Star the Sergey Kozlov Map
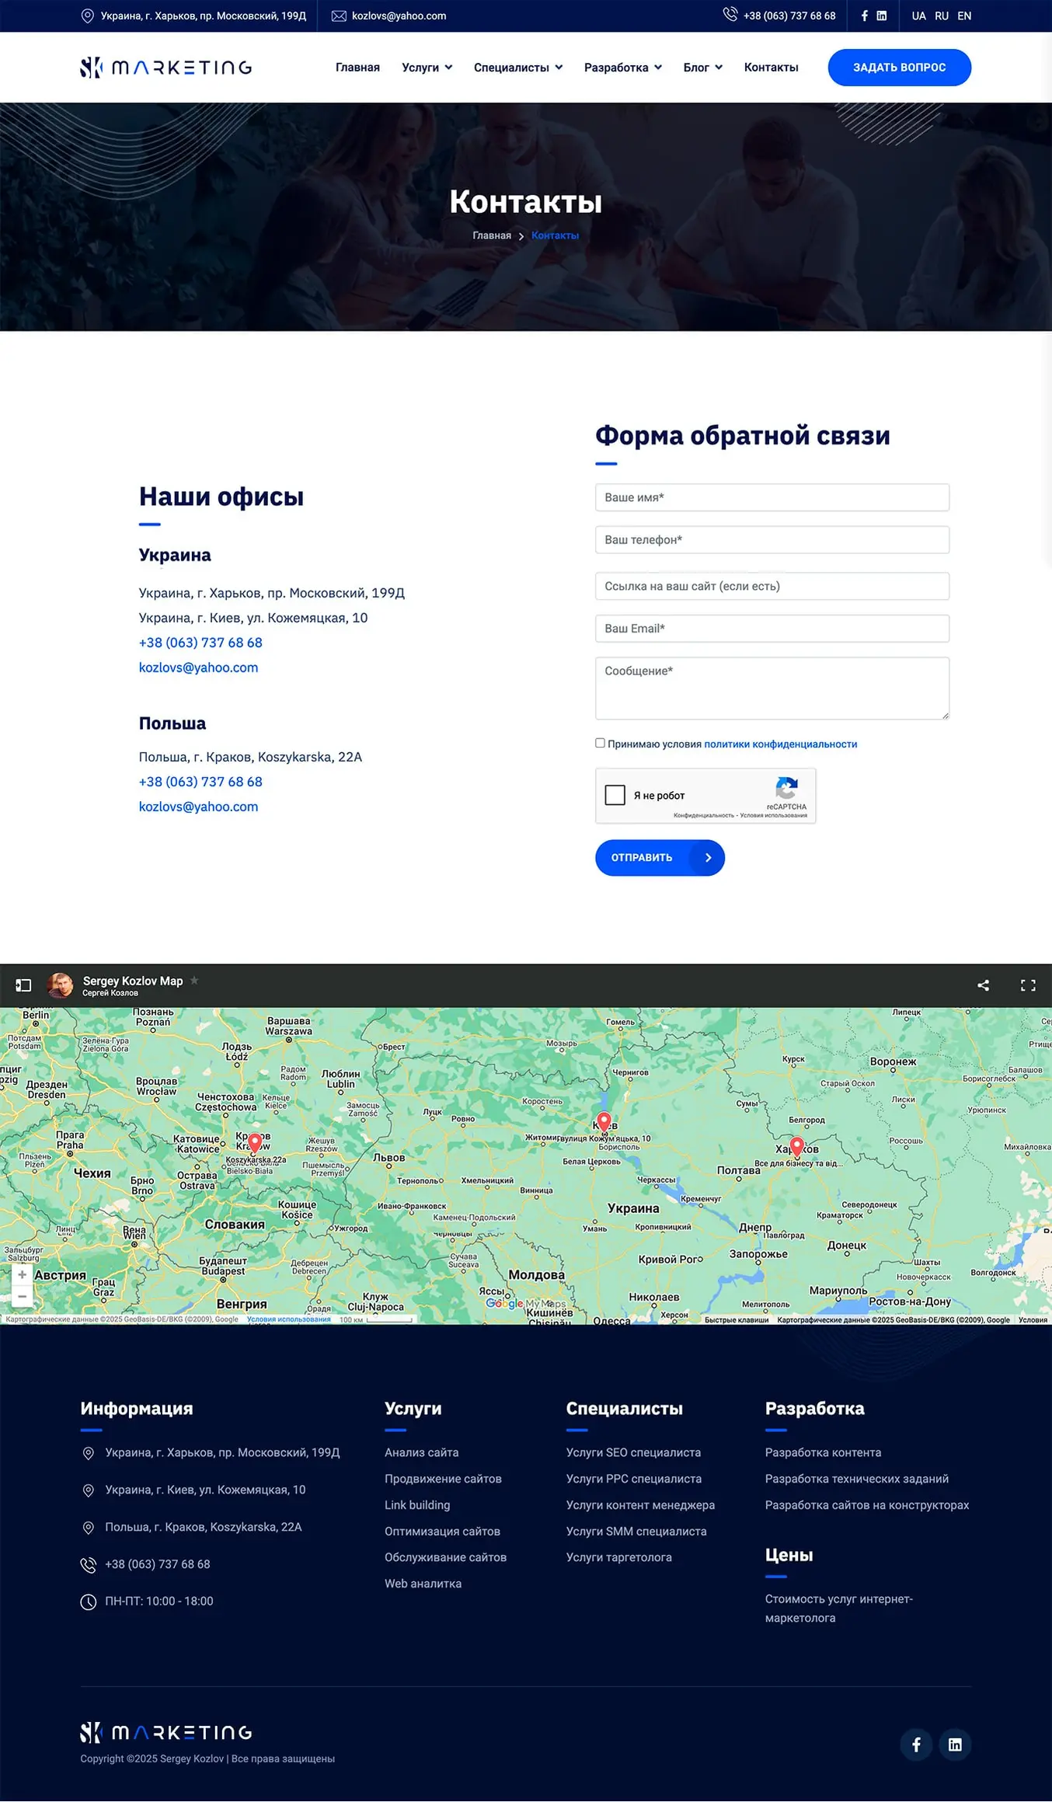 194,981
